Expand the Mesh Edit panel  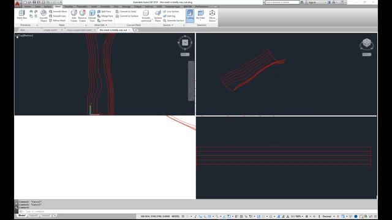click(x=100, y=25)
